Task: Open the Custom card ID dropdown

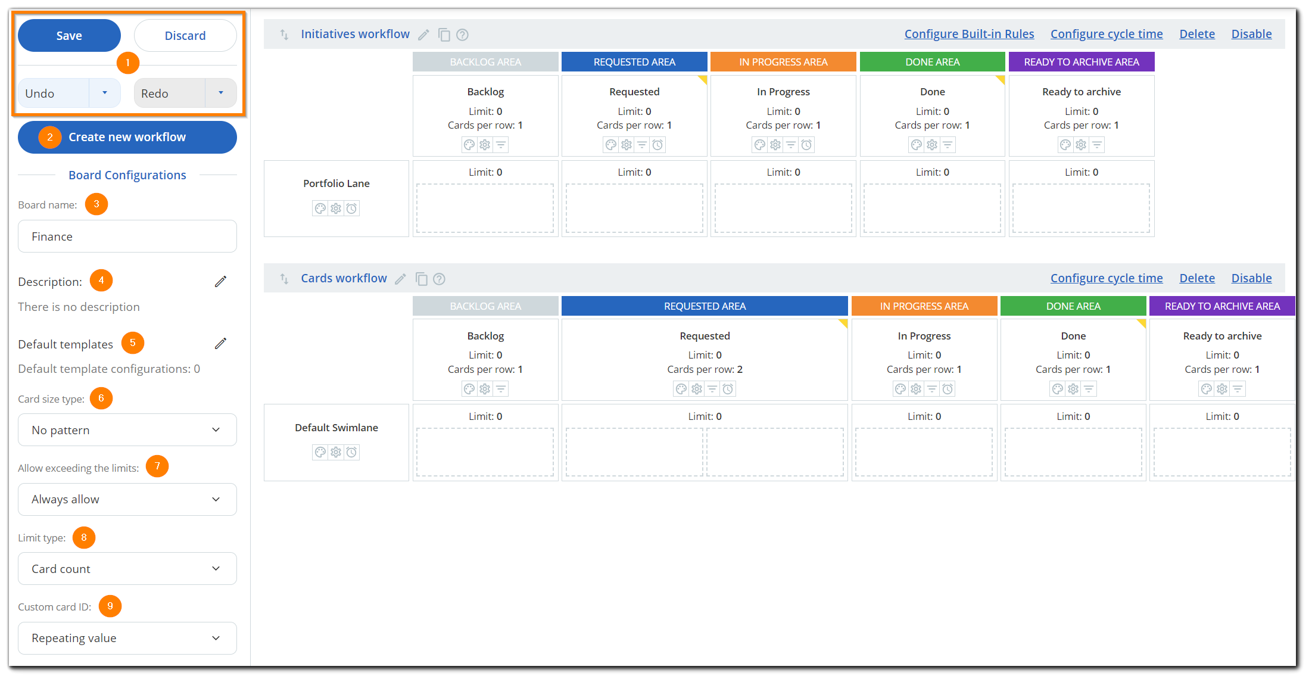Action: [x=127, y=638]
